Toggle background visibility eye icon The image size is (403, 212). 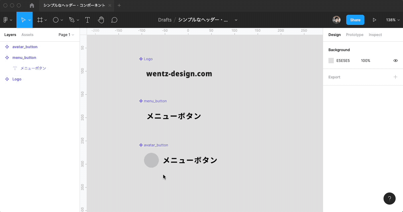pos(395,61)
